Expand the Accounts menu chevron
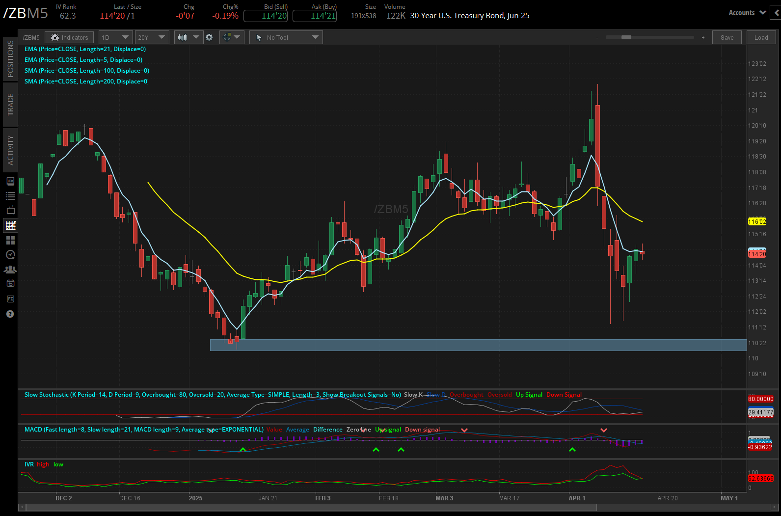 click(762, 13)
